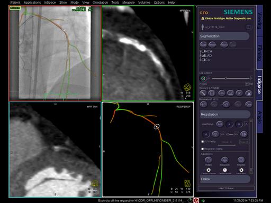Click the Registration panel scrollbar

pos(251,146)
